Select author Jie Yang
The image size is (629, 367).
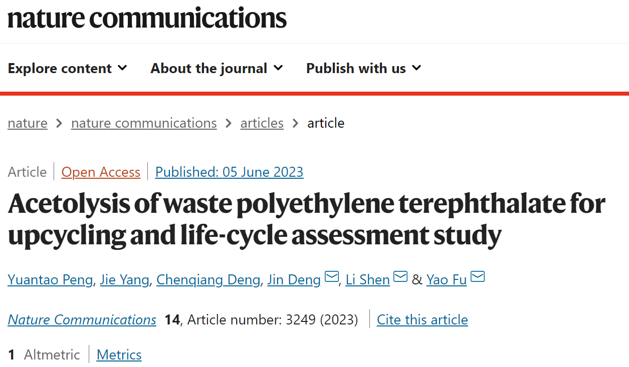125,280
